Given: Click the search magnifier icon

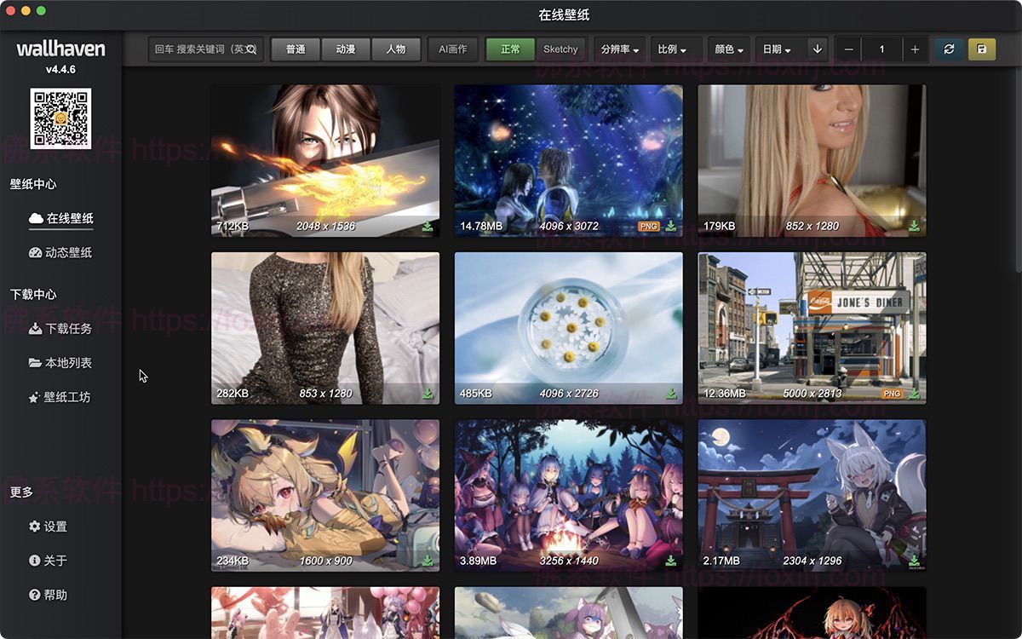Looking at the screenshot, I should (x=251, y=49).
